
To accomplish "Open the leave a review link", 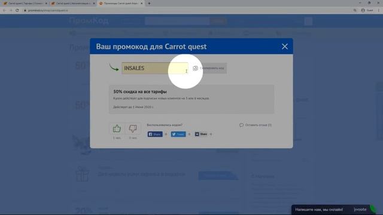I will [x=256, y=125].
